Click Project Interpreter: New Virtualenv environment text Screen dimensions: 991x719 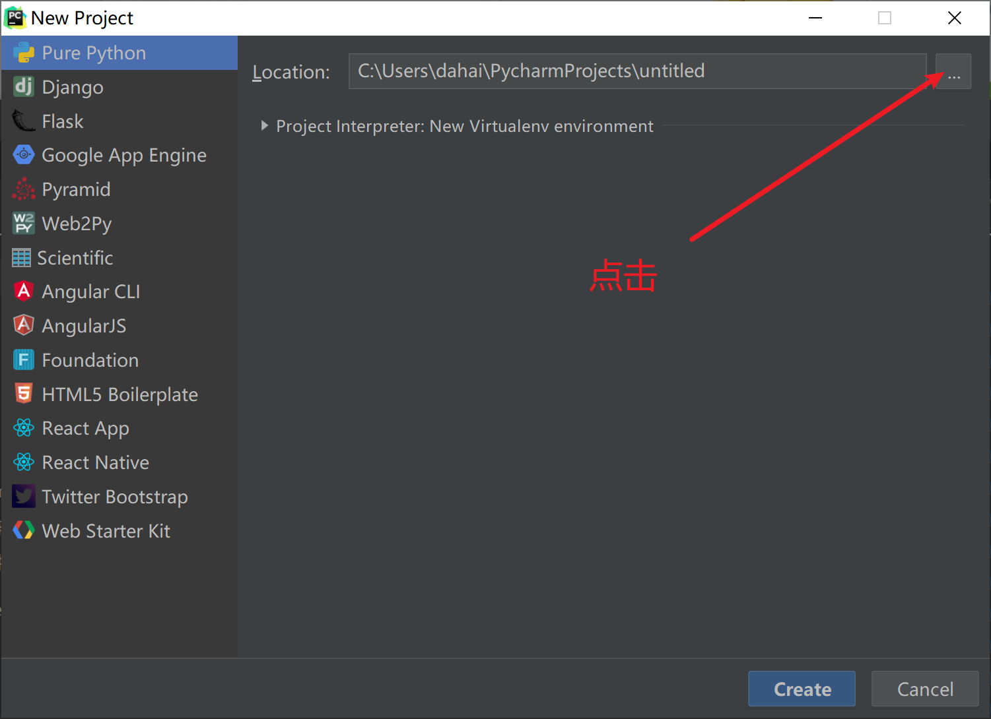(465, 126)
